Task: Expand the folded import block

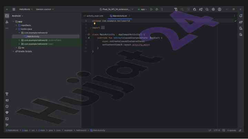Action: pyautogui.click(x=103, y=28)
